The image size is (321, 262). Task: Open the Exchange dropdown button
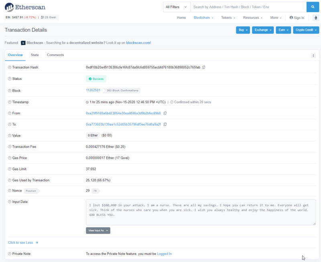pyautogui.click(x=262, y=30)
